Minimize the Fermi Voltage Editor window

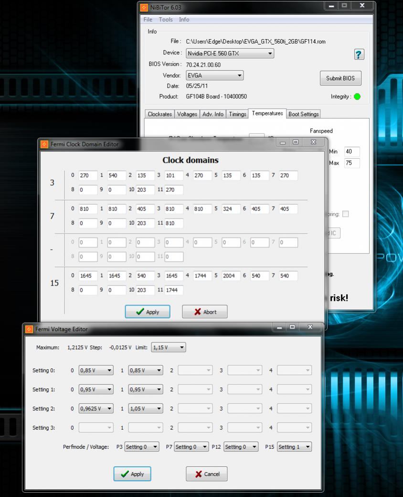[x=279, y=327]
